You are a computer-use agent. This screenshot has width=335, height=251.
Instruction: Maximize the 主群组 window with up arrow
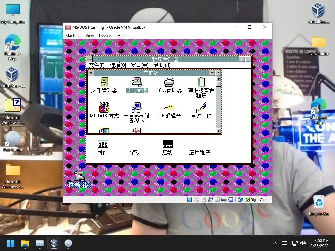[218, 73]
